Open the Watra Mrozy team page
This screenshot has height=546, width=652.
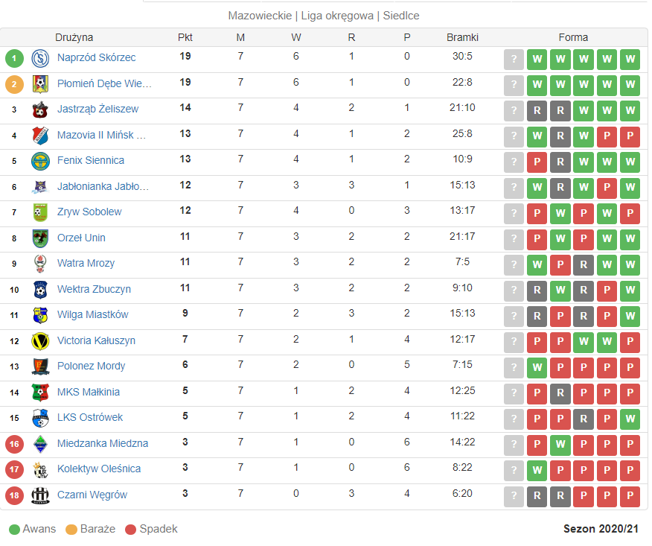86,264
